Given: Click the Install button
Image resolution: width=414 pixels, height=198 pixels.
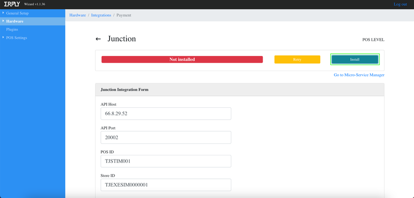Looking at the screenshot, I should 355,60.
